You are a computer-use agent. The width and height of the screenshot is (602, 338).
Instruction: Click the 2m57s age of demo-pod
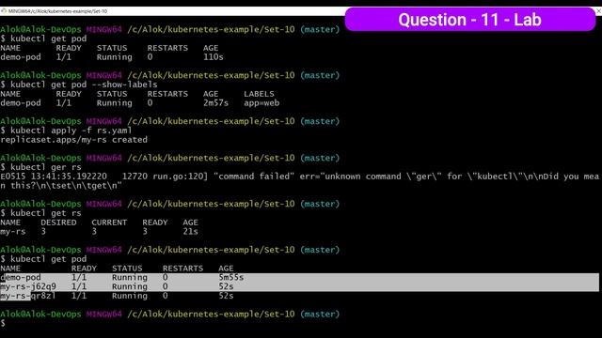(x=215, y=103)
